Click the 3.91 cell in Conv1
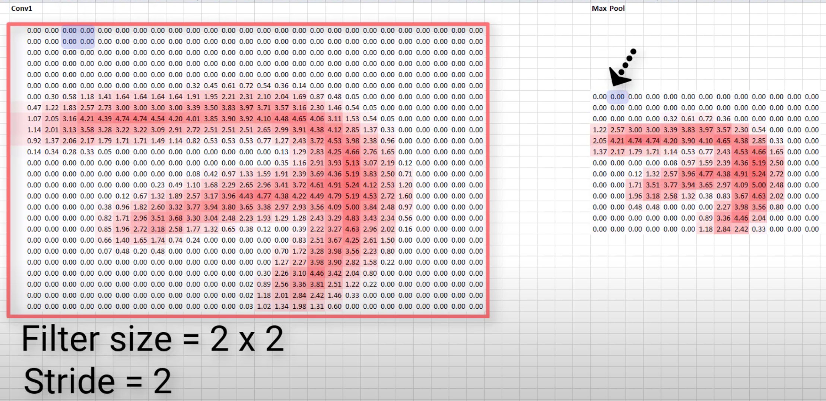 pos(299,130)
